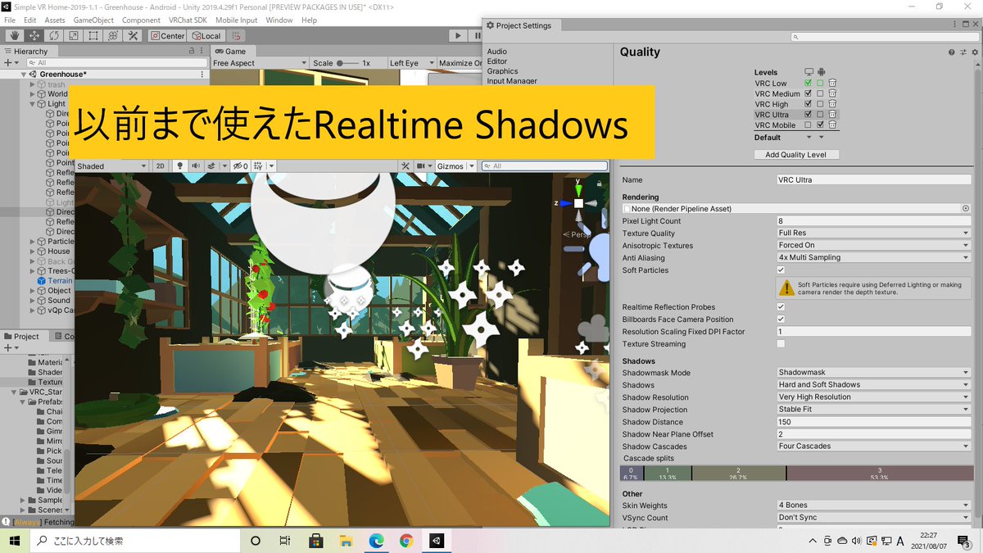983x553 pixels.
Task: Toggle scene audio speaker icon
Action: pyautogui.click(x=195, y=165)
